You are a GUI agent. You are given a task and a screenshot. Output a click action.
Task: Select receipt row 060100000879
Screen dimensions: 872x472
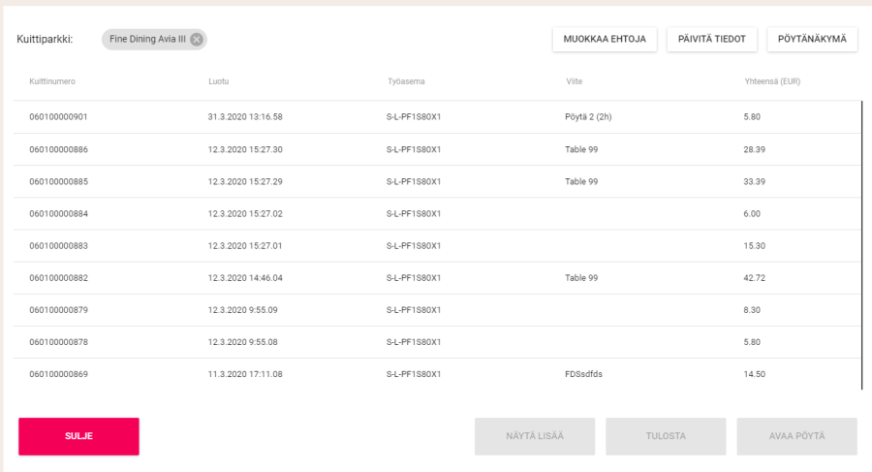[58, 309]
